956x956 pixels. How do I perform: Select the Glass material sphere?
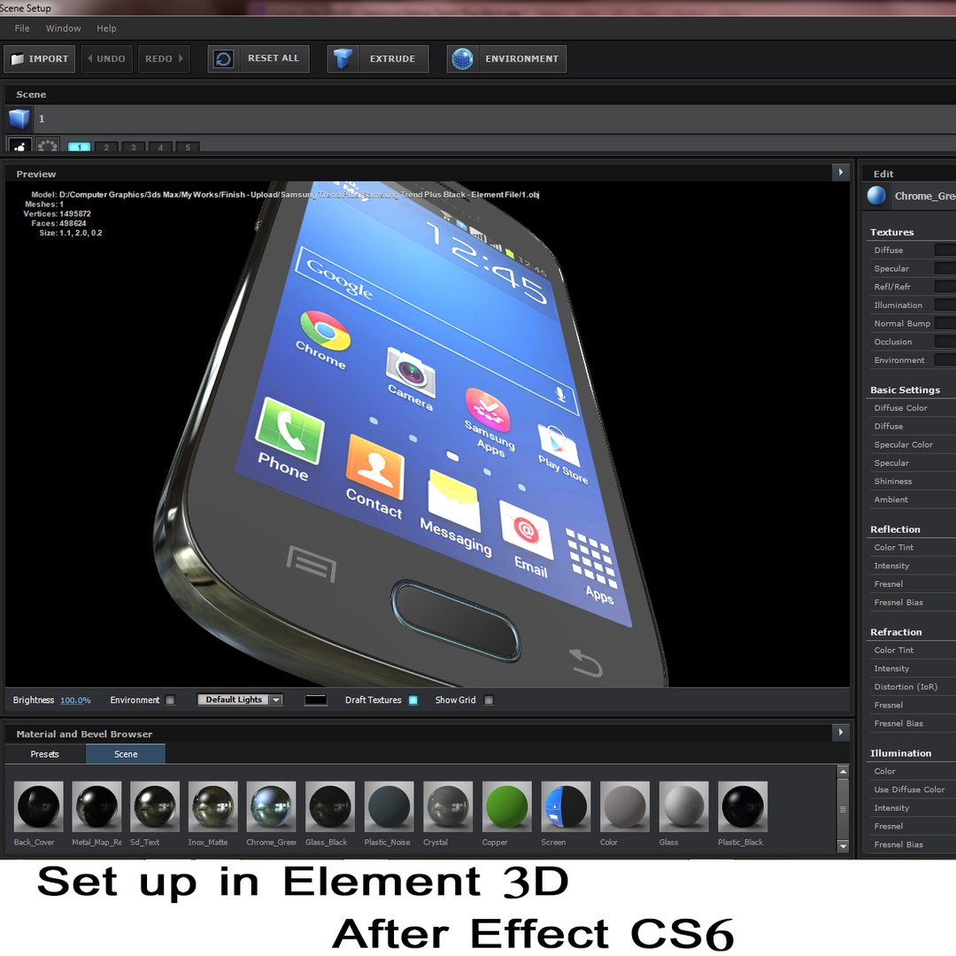(683, 806)
